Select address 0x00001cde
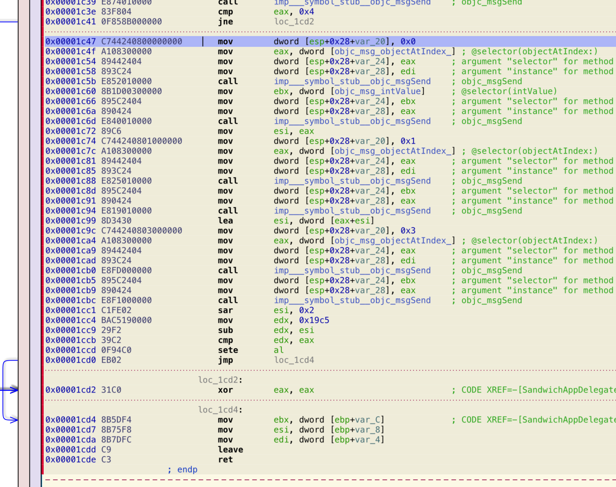 pos(70,459)
